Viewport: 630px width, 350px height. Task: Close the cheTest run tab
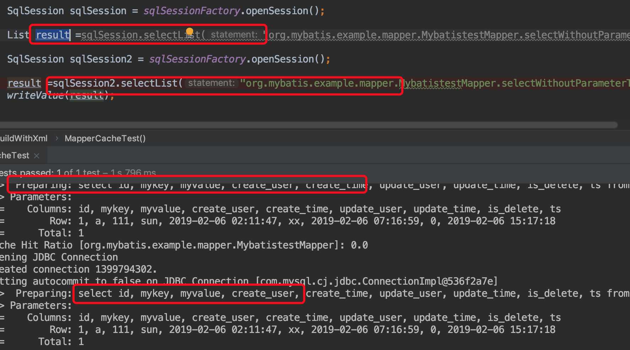coord(37,155)
